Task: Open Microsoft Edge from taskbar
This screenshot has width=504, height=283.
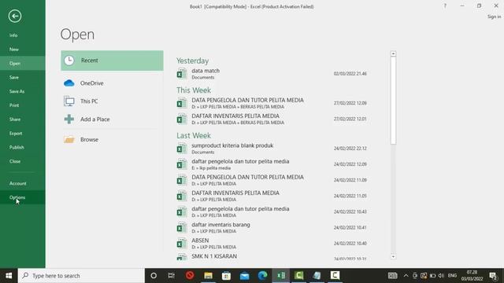Action: tap(262, 276)
